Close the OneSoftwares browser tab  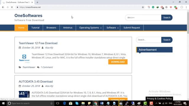[32, 2]
